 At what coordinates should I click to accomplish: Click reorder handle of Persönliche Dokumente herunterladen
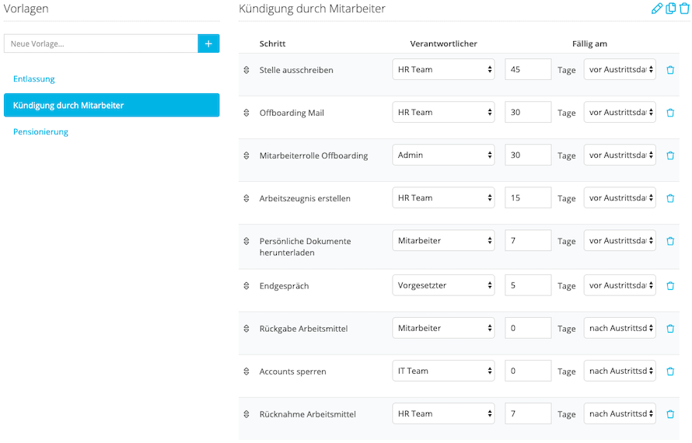point(246,241)
